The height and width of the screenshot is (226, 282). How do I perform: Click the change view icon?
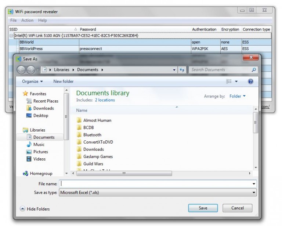[x=229, y=81]
